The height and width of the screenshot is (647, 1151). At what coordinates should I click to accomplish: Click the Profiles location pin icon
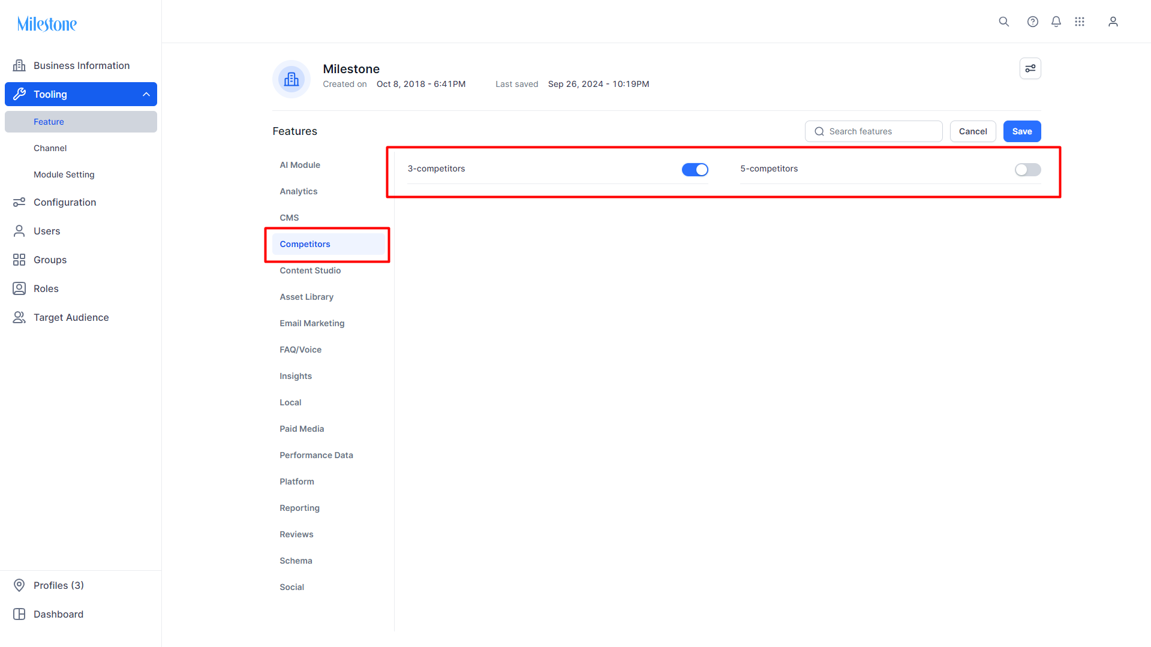coord(19,585)
